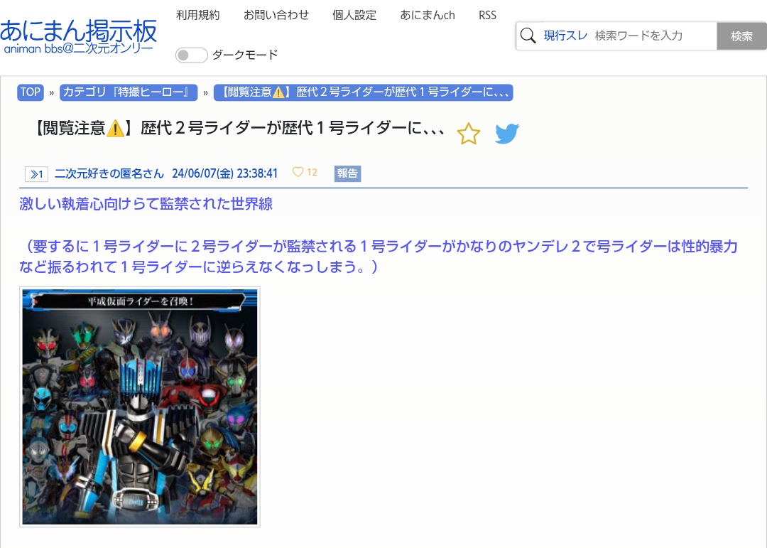Focus the 検索ワードを入力 search field
This screenshot has height=548, width=767.
tap(652, 36)
